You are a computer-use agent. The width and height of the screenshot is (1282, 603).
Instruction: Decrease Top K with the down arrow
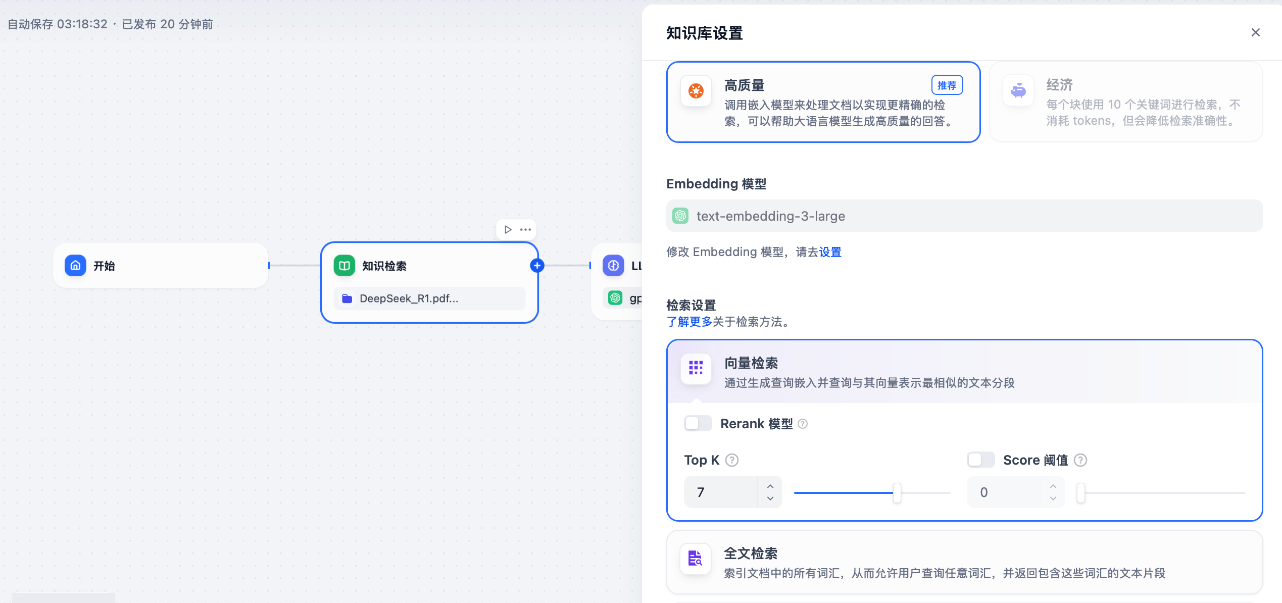pos(770,498)
